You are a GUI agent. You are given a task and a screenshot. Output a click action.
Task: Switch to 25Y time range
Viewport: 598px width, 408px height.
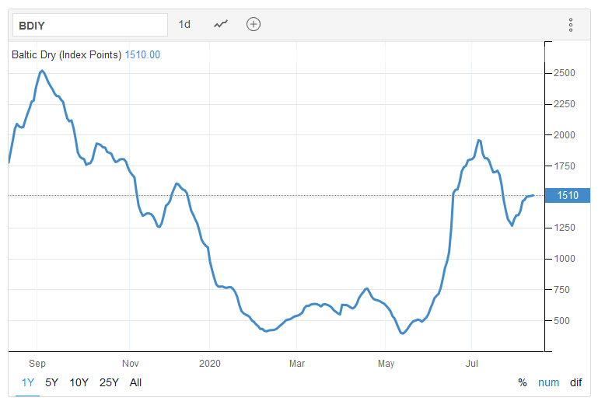click(x=109, y=382)
